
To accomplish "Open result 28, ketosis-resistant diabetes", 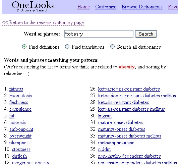I will click(x=123, y=102).
